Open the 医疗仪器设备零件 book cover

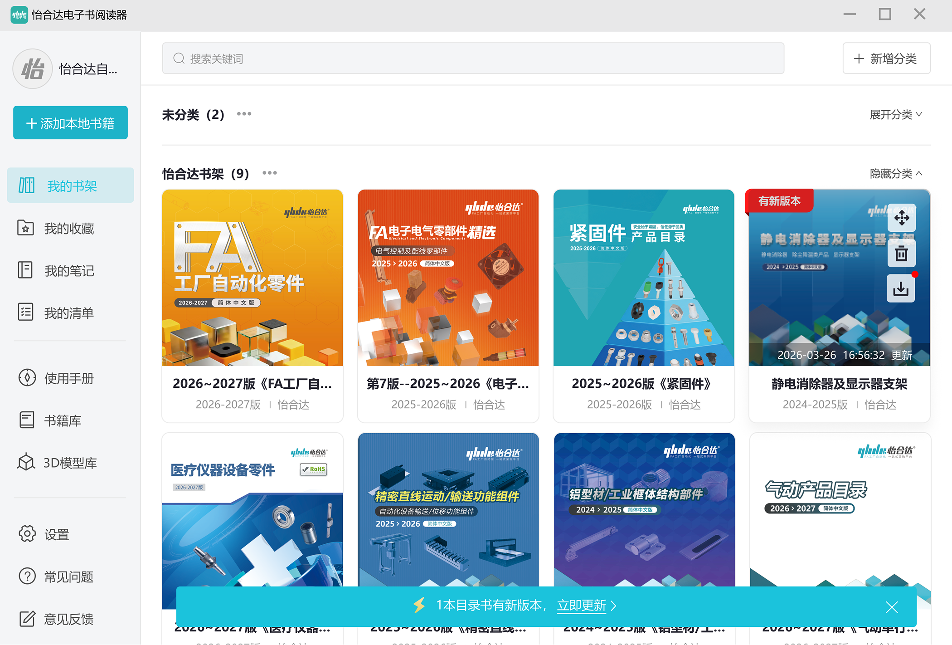coord(253,521)
